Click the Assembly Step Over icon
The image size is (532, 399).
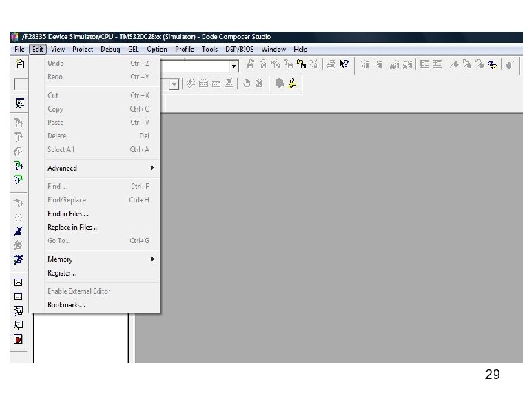[18, 217]
